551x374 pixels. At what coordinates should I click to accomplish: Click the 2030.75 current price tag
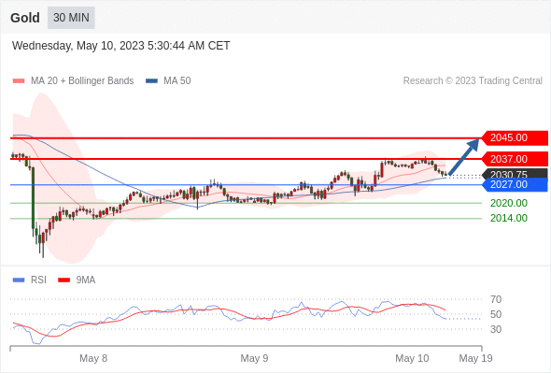tap(514, 174)
